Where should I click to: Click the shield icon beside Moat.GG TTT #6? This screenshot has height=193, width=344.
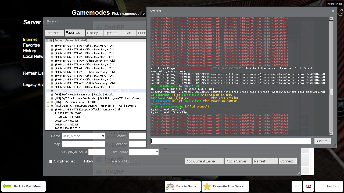click(52, 76)
